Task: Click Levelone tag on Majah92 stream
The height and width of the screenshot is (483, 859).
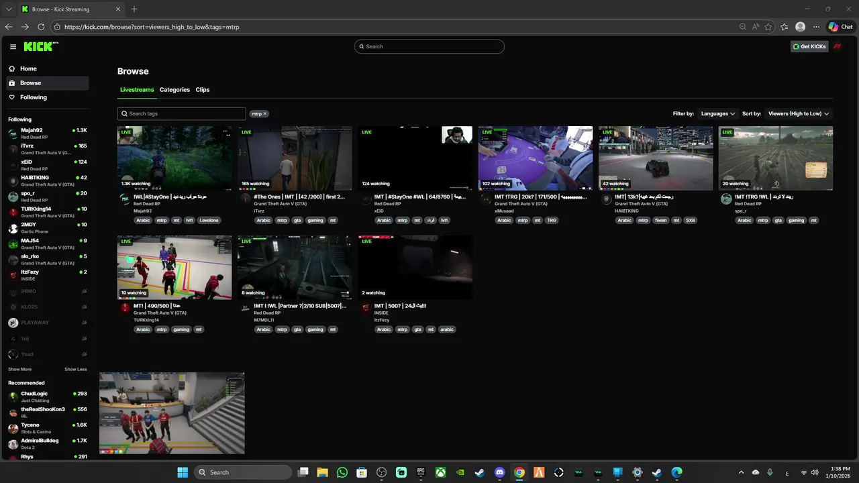Action: click(209, 220)
